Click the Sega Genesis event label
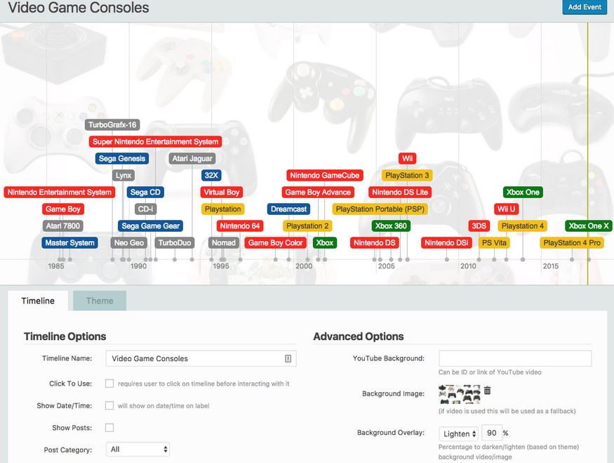The image size is (614, 463). [122, 158]
